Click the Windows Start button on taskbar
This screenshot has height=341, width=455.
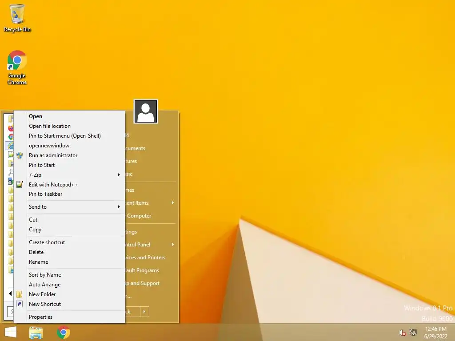(11, 332)
